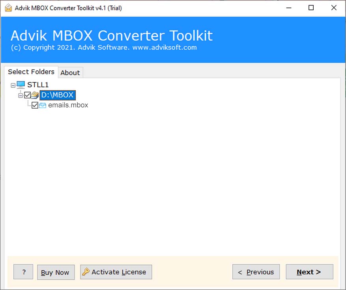The height and width of the screenshot is (290, 346).
Task: Click the emails.mbox mailbox icon
Action: pos(43,105)
